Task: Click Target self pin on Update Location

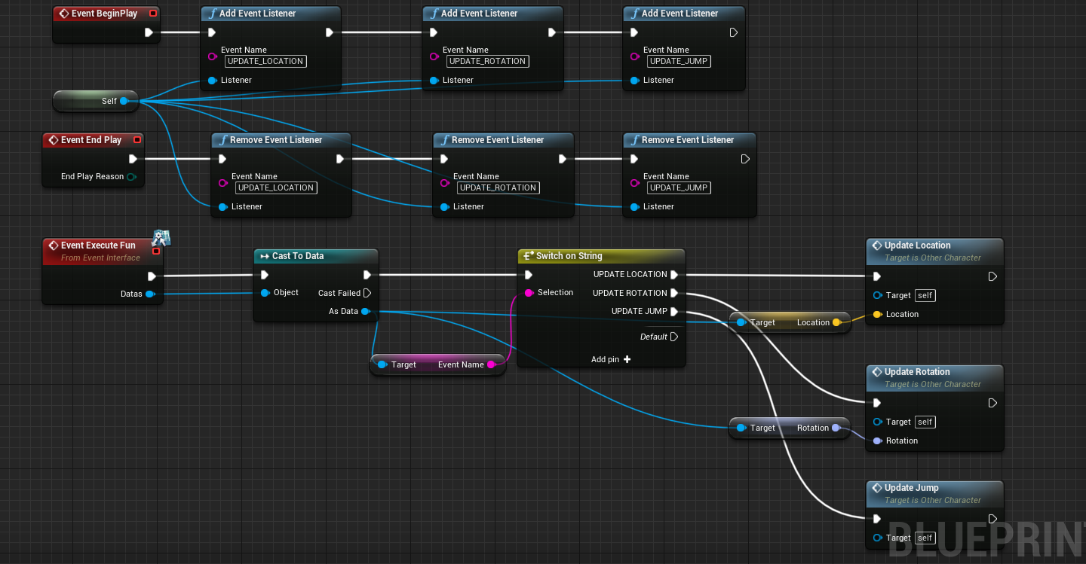Action: (877, 296)
